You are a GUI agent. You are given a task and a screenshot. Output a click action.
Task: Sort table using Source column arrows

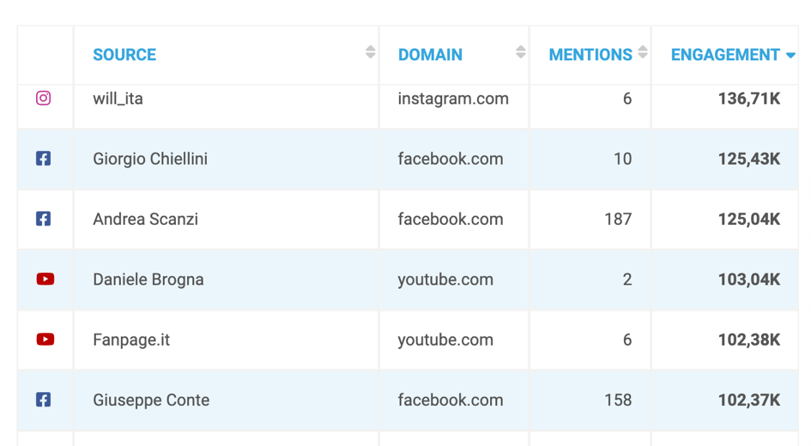pyautogui.click(x=370, y=53)
